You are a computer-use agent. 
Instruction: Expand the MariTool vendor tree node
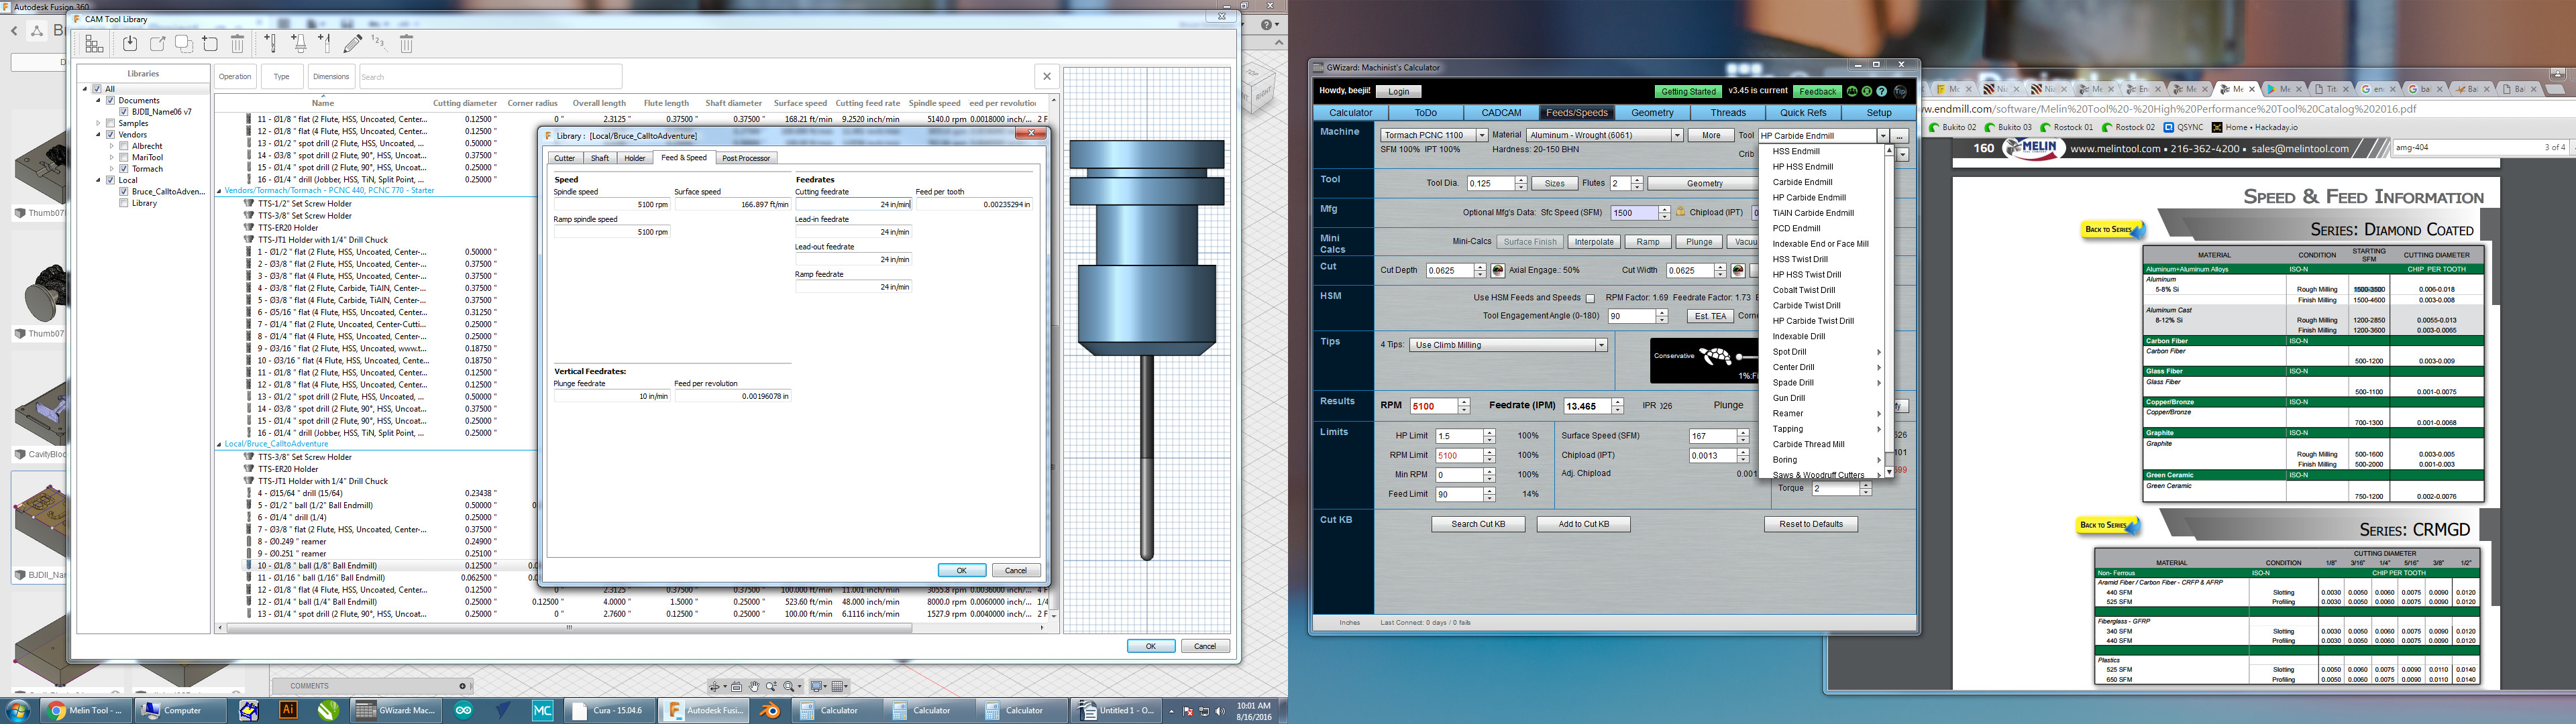click(111, 157)
